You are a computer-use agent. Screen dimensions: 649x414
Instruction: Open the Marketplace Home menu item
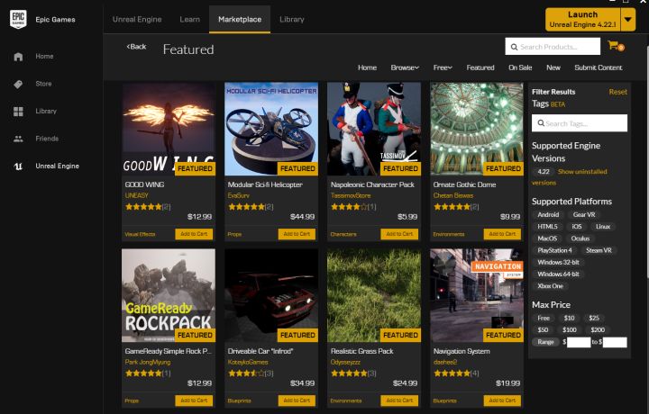[x=367, y=67]
